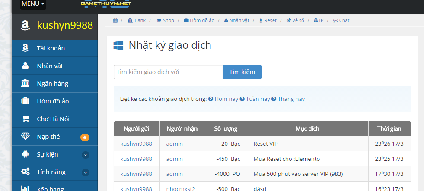Click the Người gửi column header
The width and height of the screenshot is (424, 191).
pyautogui.click(x=137, y=128)
